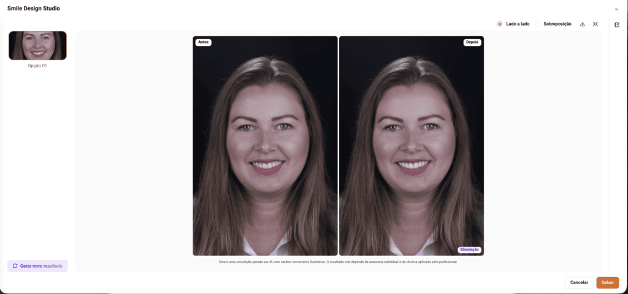Image resolution: width=628 pixels, height=294 pixels.
Task: Click the "Smile Design Studio" title
Action: coord(34,9)
